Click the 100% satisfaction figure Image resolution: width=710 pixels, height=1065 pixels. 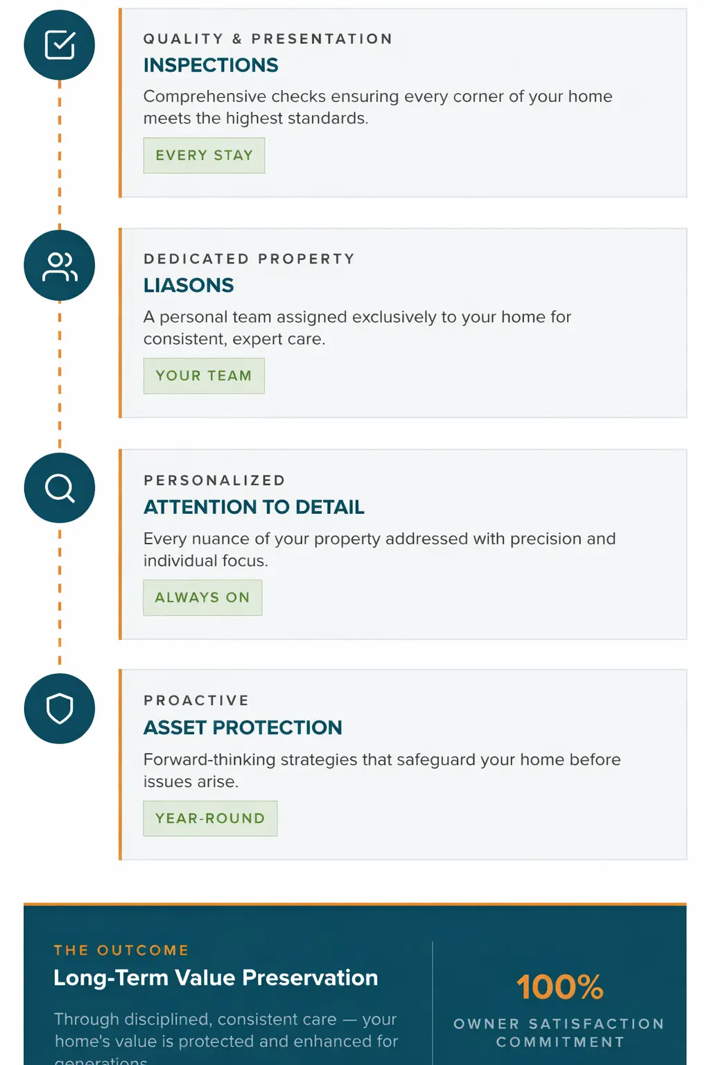tap(560, 987)
